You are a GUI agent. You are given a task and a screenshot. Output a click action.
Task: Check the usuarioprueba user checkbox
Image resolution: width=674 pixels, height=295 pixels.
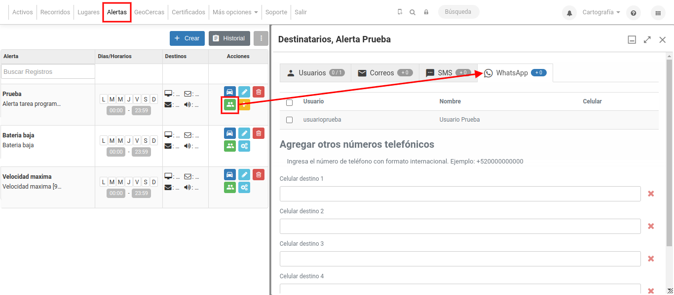point(290,120)
